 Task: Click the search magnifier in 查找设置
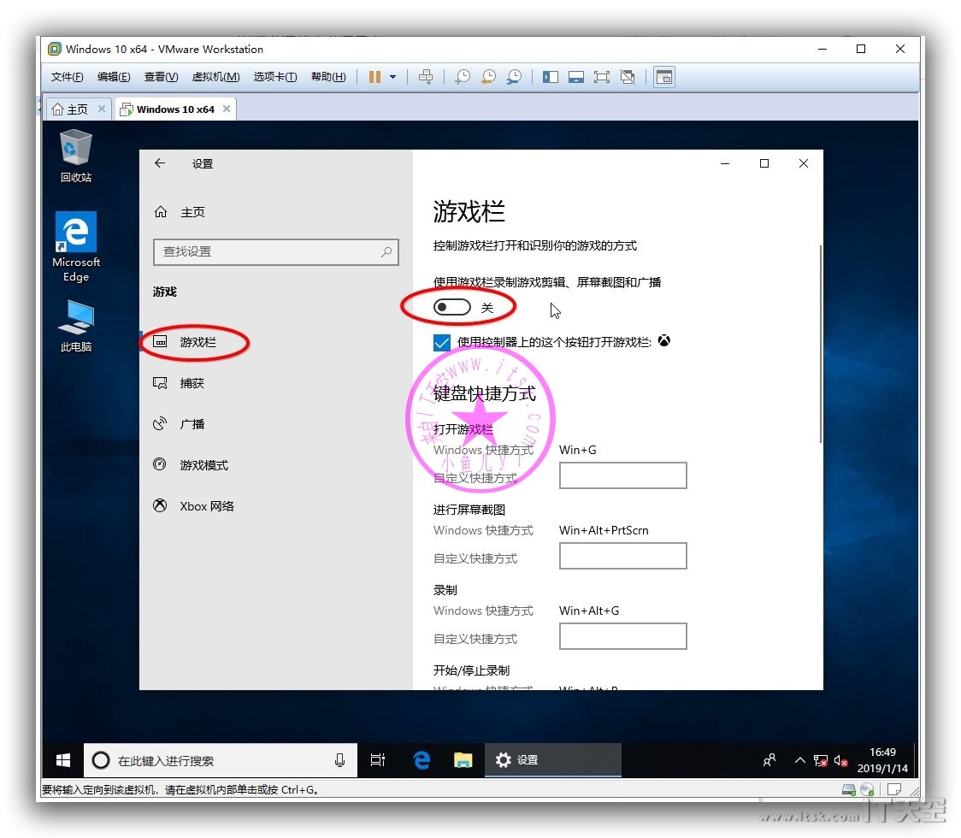click(386, 252)
